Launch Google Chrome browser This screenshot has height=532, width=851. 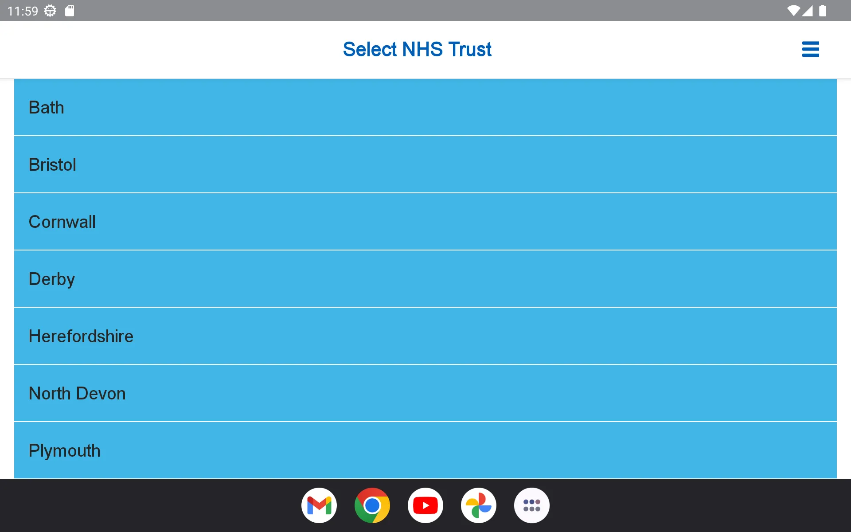tap(372, 505)
